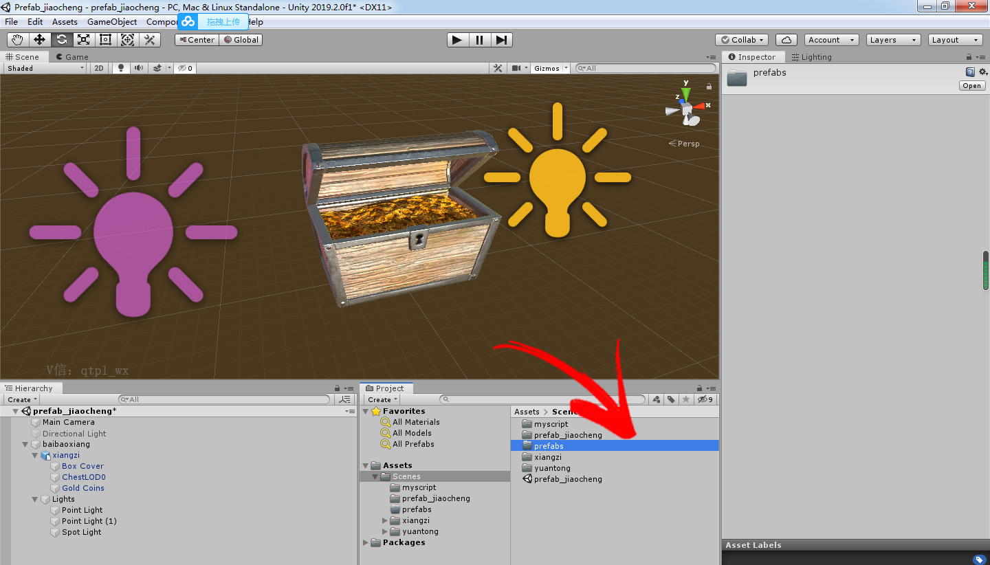Screen dimensions: 990x565
Task: Select the Rotate tool
Action: [61, 39]
